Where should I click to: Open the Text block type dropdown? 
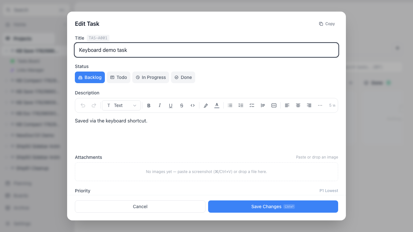(x=121, y=105)
